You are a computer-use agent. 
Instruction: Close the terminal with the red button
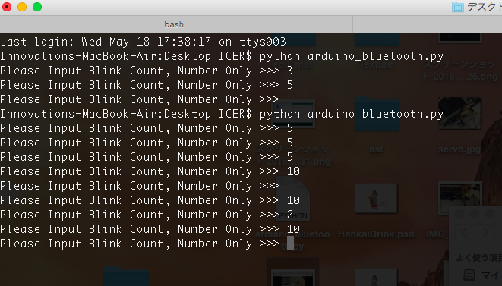[7, 7]
